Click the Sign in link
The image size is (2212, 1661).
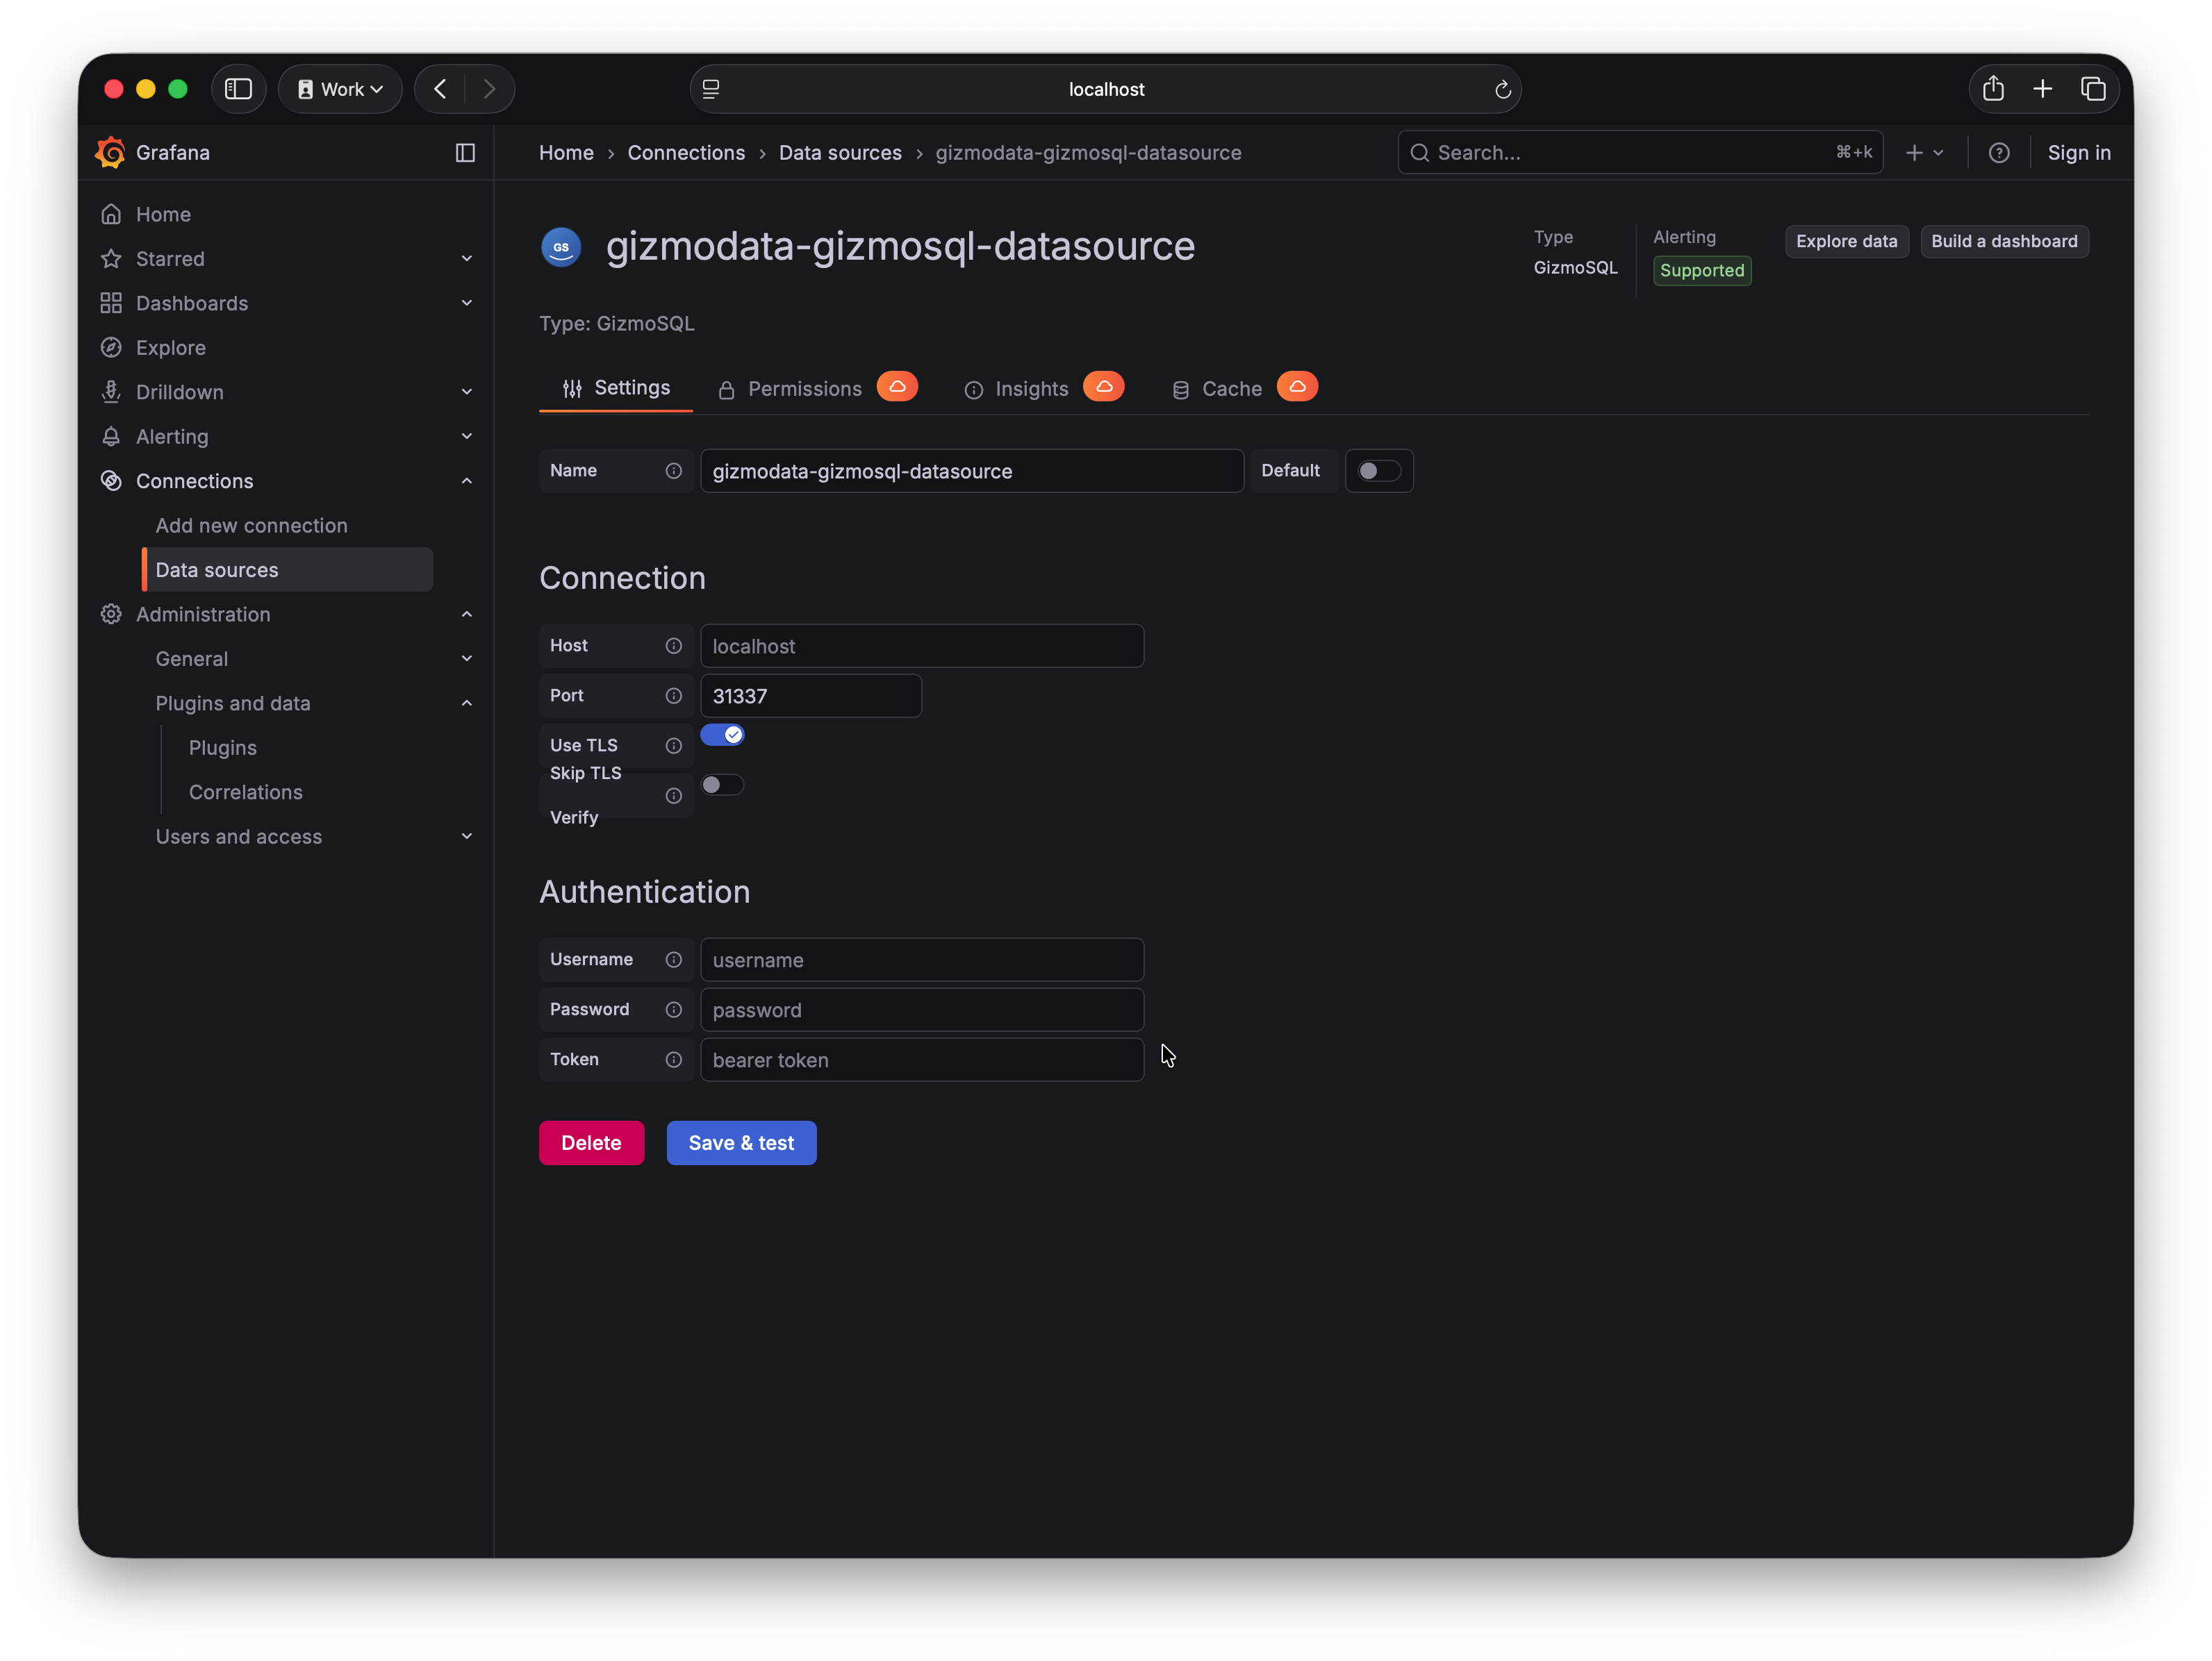point(2078,152)
